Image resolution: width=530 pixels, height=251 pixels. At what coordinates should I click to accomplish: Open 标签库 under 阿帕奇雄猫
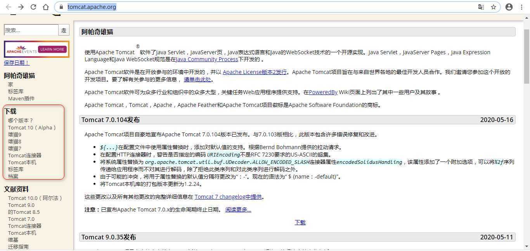click(x=16, y=91)
